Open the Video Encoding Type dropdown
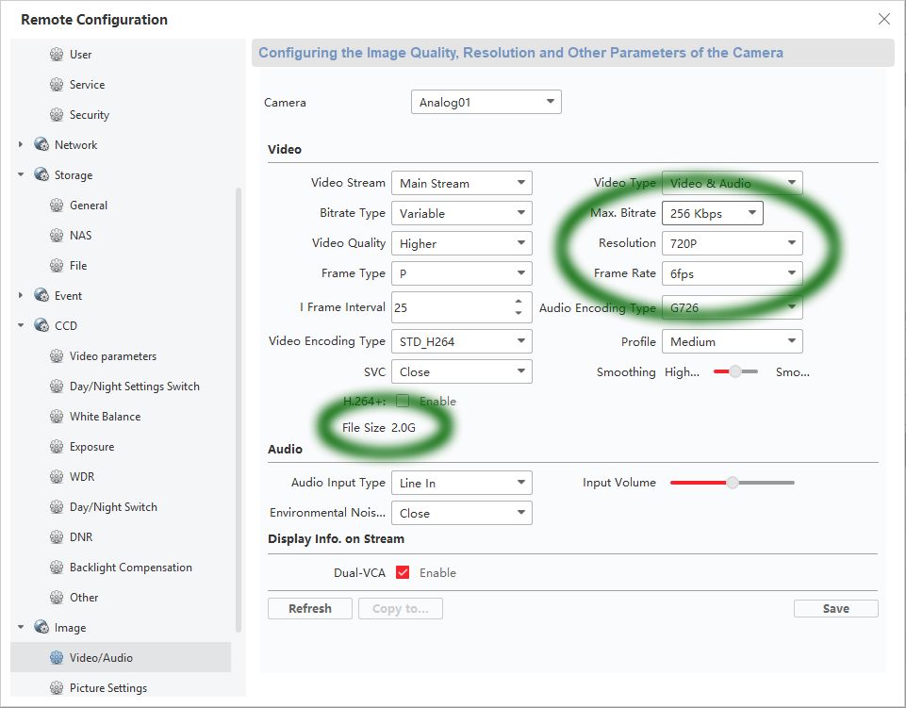906x708 pixels. click(x=461, y=341)
